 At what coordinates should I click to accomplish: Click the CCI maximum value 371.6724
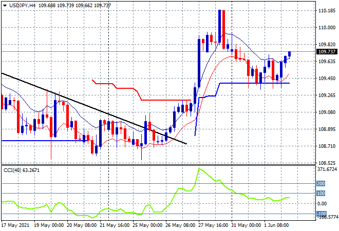[x=327, y=169]
